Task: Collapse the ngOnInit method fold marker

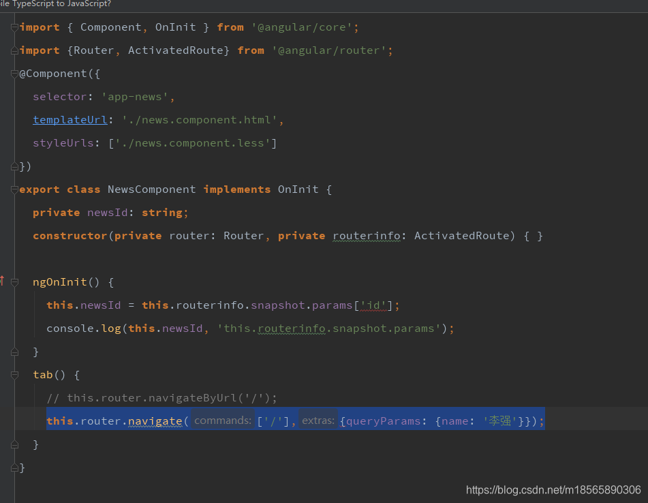Action: 14,282
